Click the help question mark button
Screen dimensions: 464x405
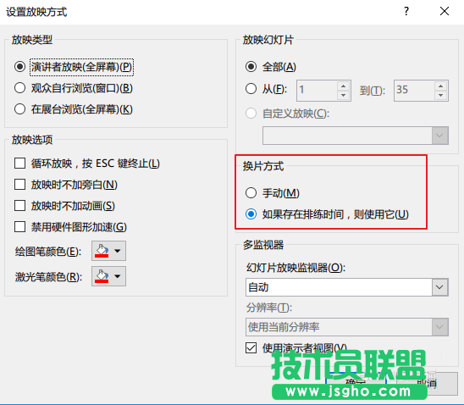coord(406,12)
